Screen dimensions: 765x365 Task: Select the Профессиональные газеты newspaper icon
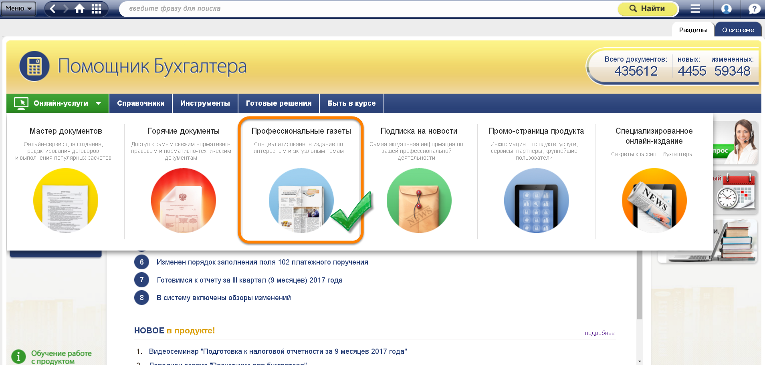(x=301, y=200)
